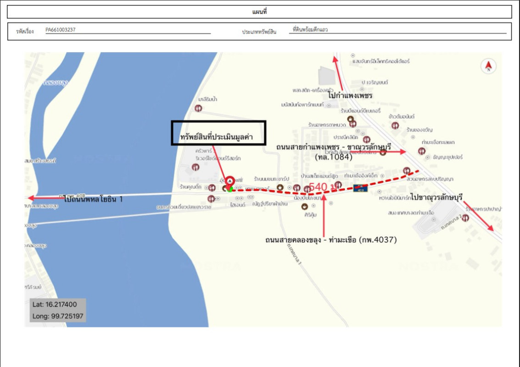Image resolution: width=520 pixels, height=367 pixels.
Task: Click the แผนที่ page title
Action: [x=259, y=12]
